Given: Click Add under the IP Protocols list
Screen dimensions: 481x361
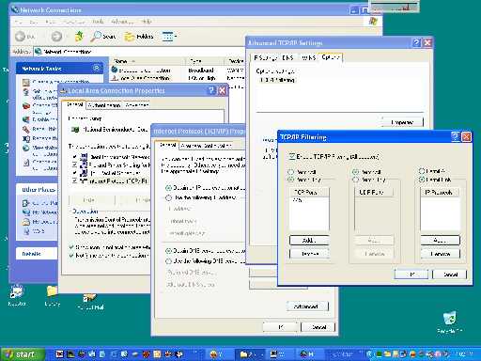Looking at the screenshot, I should tap(440, 241).
